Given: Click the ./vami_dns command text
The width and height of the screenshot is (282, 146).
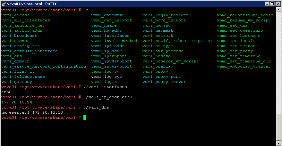Looking at the screenshot, I should point(96,107).
